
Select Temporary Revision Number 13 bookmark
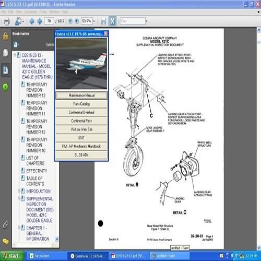coord(37,90)
